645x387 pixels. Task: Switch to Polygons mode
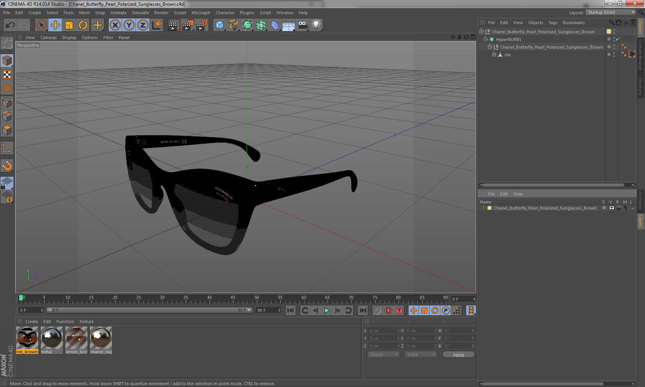click(x=7, y=130)
